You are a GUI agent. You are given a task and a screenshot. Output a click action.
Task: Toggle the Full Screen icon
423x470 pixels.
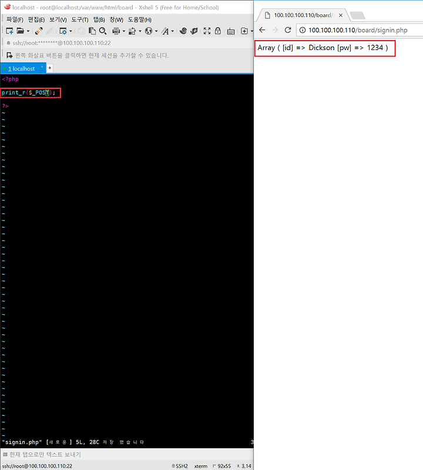point(207,31)
